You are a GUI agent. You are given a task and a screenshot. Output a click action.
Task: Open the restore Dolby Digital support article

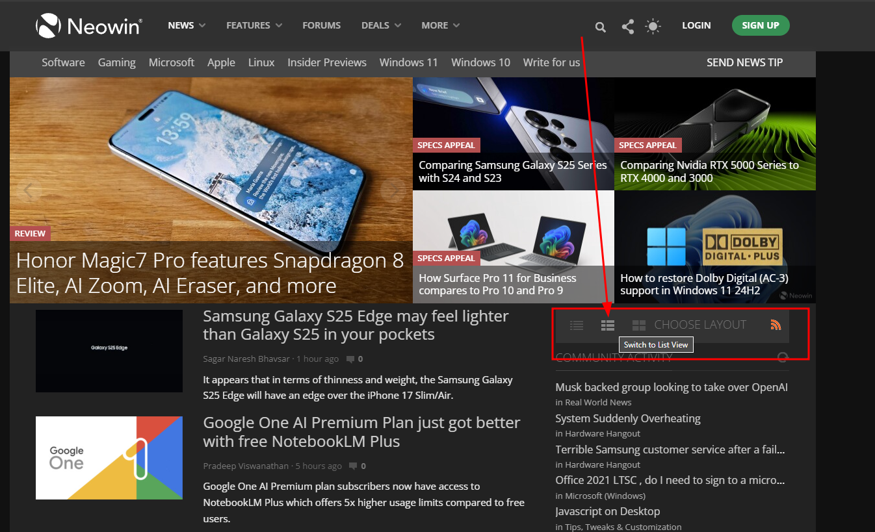pyautogui.click(x=705, y=285)
